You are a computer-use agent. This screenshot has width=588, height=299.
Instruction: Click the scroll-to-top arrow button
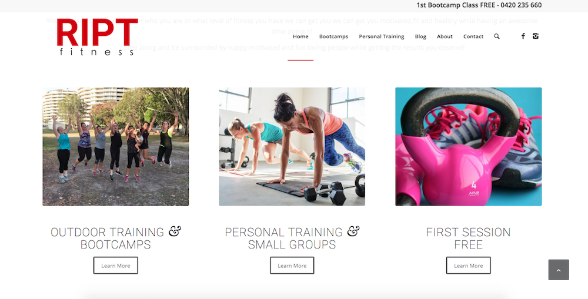[559, 270]
